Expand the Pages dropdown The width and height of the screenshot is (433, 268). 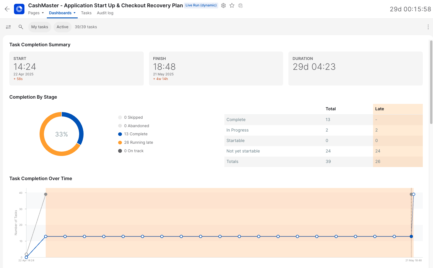(36, 13)
